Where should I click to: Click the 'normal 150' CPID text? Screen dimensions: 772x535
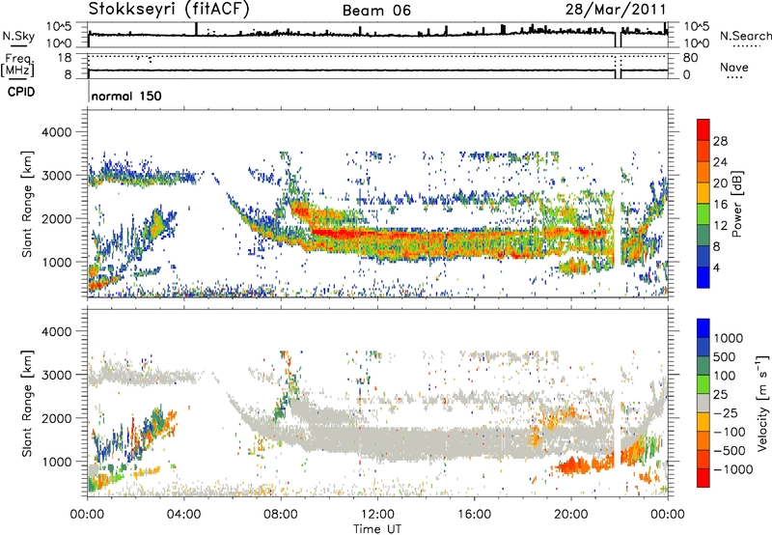point(126,96)
